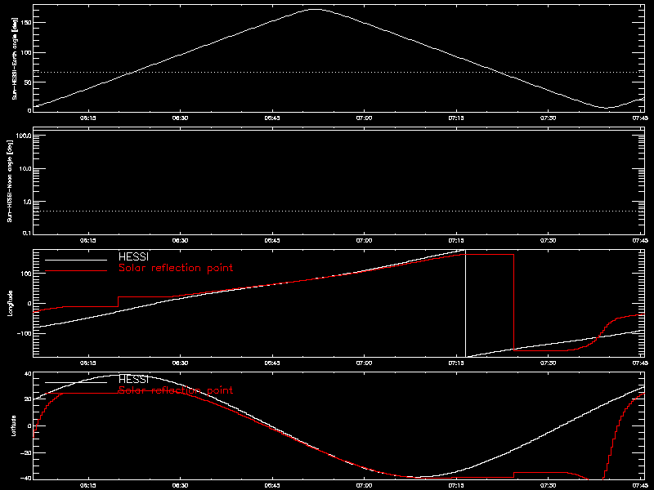Click the '07:00' time label under Latitude plot
Screen dimensions: 654x490
click(x=364, y=486)
